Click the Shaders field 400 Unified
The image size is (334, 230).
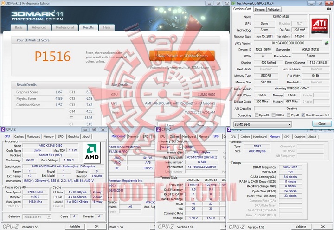pos(268,63)
